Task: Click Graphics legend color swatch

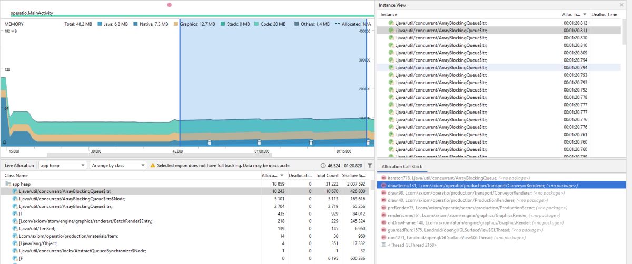Action: 176,24
